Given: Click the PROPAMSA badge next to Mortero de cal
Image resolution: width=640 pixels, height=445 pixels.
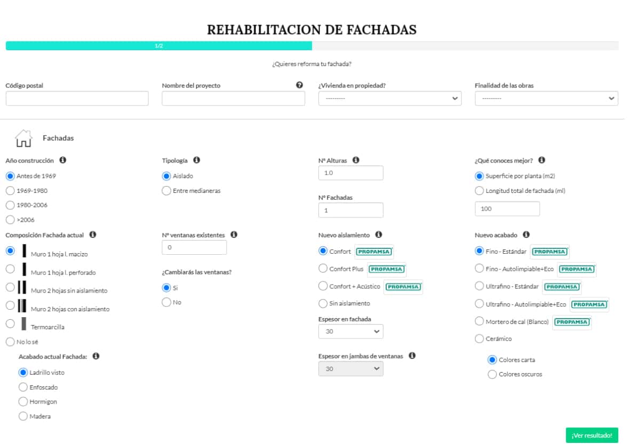Looking at the screenshot, I should [x=571, y=322].
